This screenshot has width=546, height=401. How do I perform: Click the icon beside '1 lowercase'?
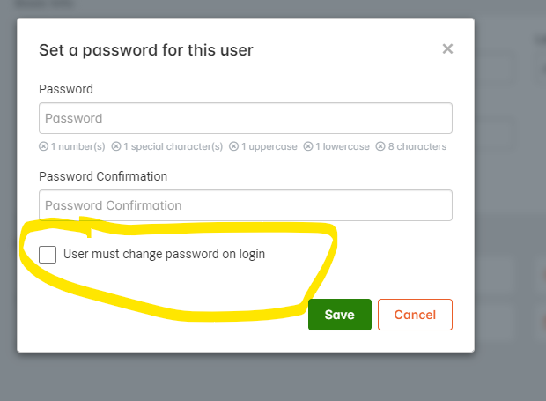point(307,146)
